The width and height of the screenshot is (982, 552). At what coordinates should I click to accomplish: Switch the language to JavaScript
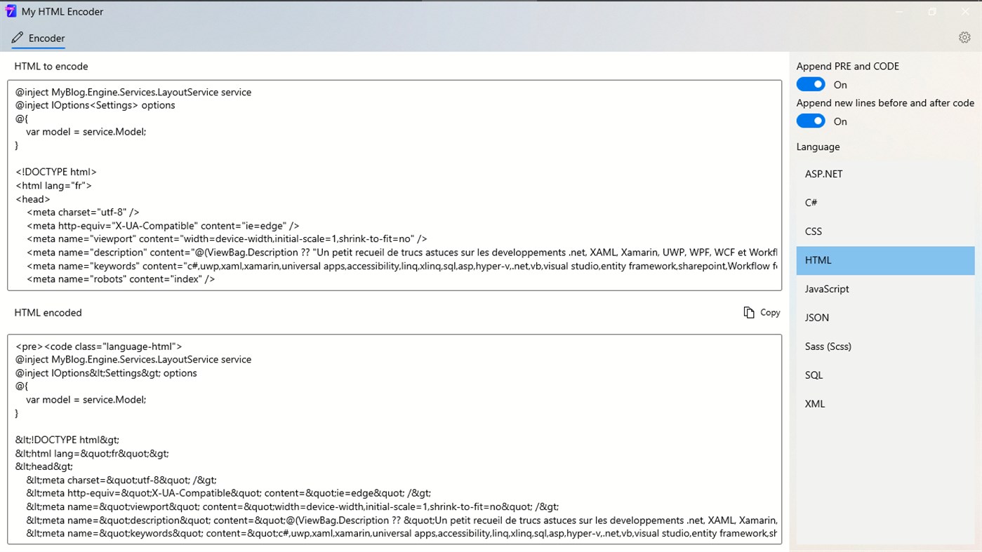[885, 288]
